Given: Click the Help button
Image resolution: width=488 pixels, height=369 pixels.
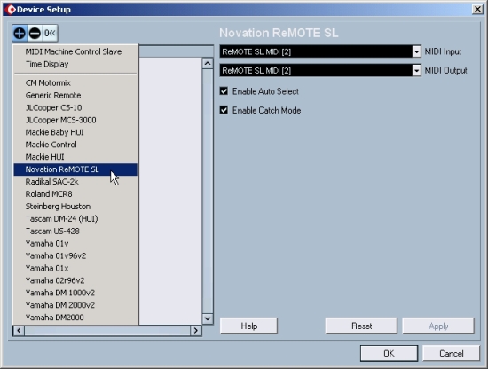Looking at the screenshot, I should 248,326.
